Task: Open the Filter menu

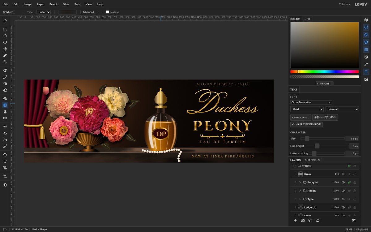Action: coord(66,4)
